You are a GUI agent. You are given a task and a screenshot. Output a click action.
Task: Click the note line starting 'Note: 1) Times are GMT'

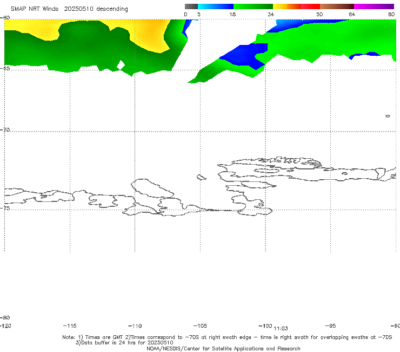(x=227, y=337)
